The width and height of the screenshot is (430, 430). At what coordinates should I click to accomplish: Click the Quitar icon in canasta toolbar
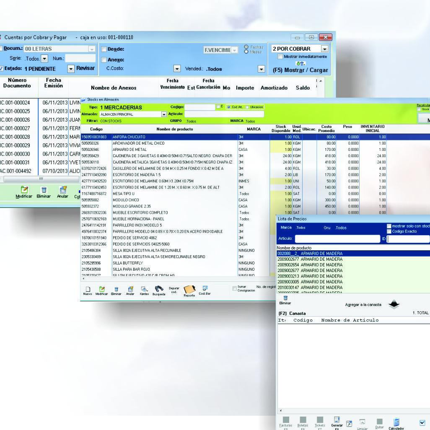click(x=380, y=421)
